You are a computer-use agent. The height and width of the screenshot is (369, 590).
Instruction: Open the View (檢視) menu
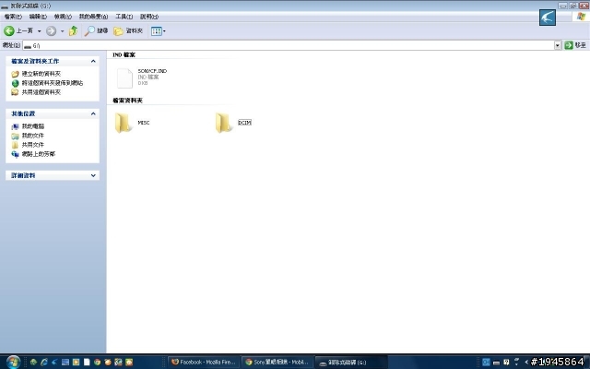click(x=63, y=17)
